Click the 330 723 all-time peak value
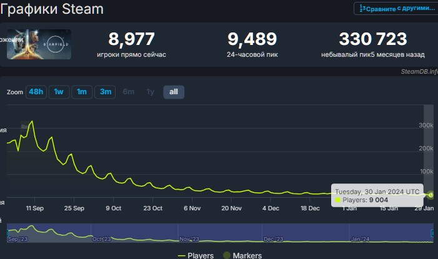 [372, 39]
